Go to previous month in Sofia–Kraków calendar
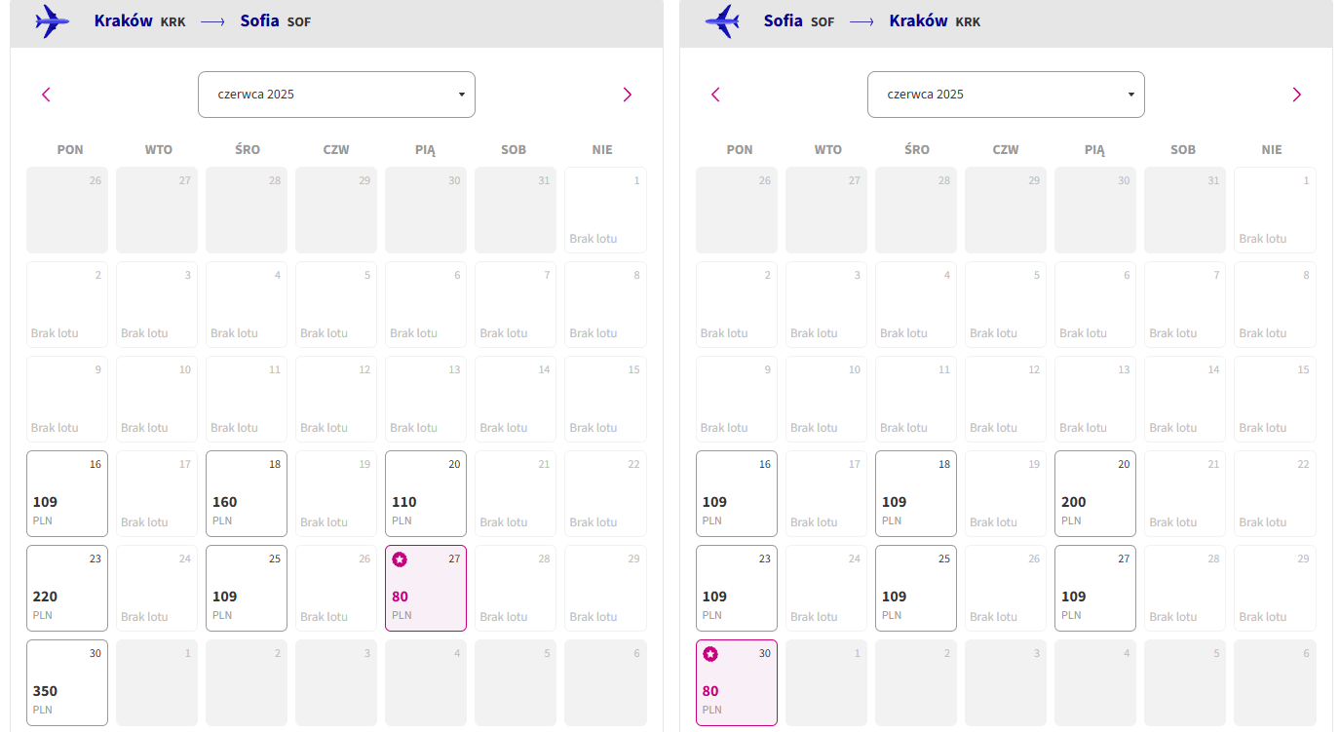 tap(715, 95)
